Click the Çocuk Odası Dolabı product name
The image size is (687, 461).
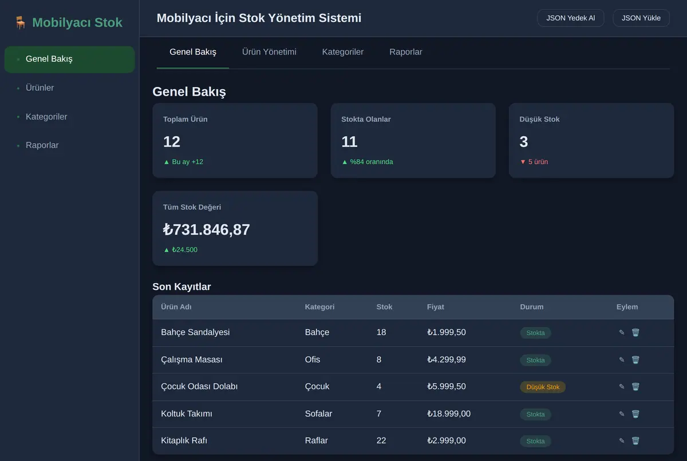199,387
